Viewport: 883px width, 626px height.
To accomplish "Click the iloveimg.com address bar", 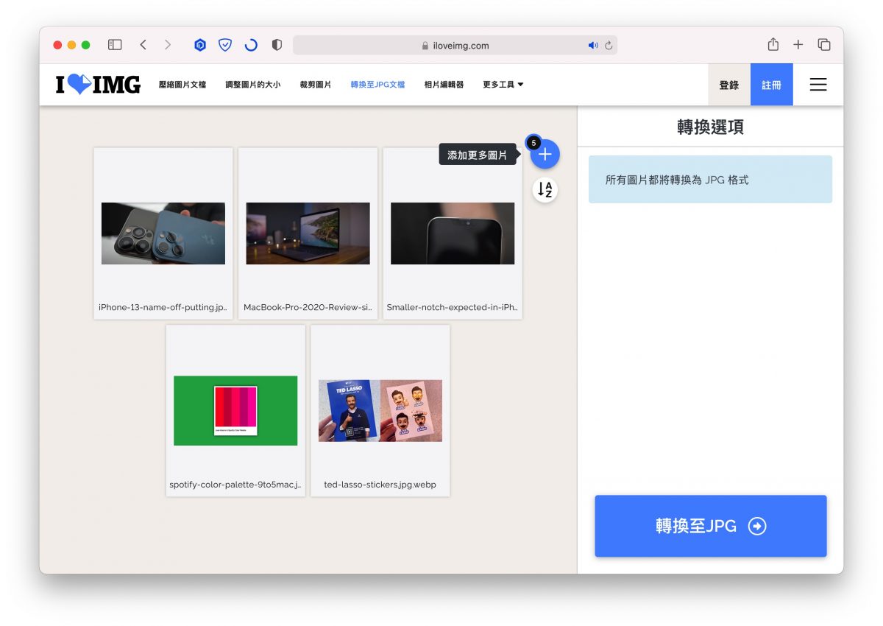I will coord(455,46).
